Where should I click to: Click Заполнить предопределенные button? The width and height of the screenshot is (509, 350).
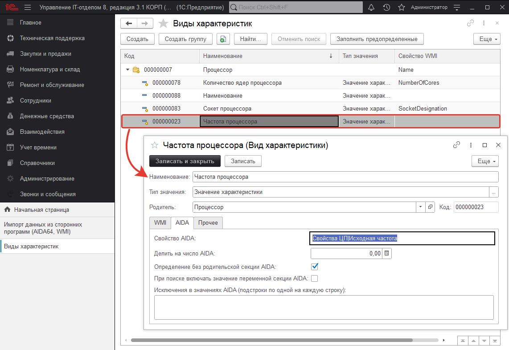pos(377,39)
